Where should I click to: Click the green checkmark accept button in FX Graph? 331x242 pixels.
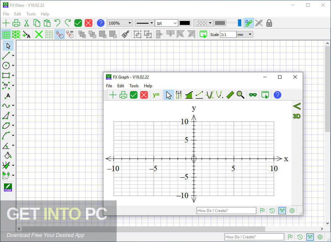[133, 95]
